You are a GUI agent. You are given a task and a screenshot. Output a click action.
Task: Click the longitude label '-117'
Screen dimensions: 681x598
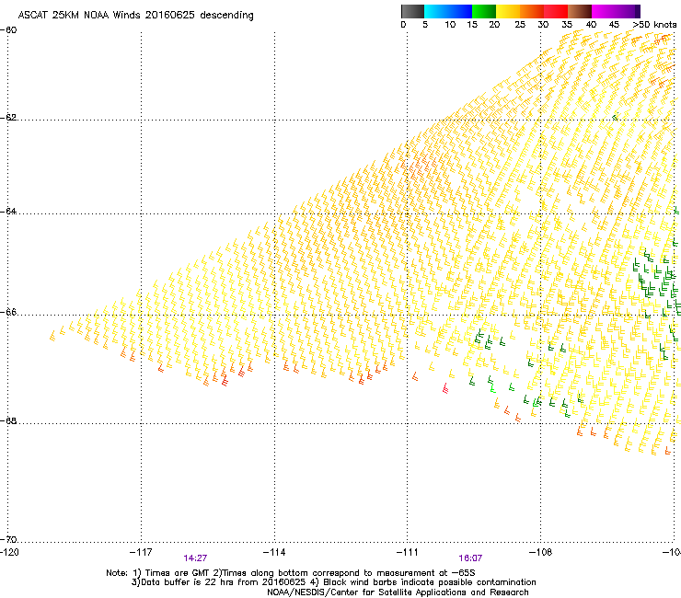(x=141, y=552)
